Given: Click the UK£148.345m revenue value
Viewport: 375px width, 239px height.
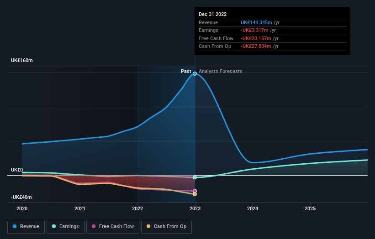Looking at the screenshot, I should coord(256,22).
